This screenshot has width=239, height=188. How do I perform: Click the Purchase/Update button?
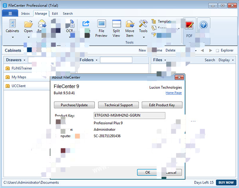tap(74, 105)
